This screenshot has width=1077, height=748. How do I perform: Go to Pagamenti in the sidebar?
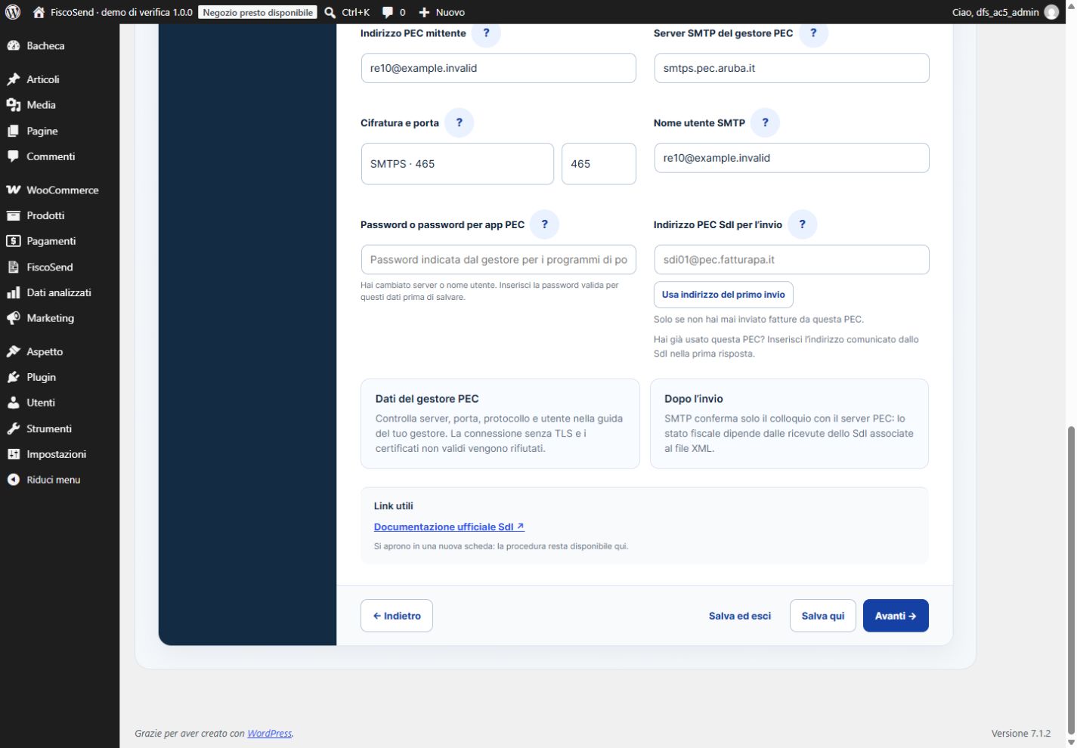[60, 241]
